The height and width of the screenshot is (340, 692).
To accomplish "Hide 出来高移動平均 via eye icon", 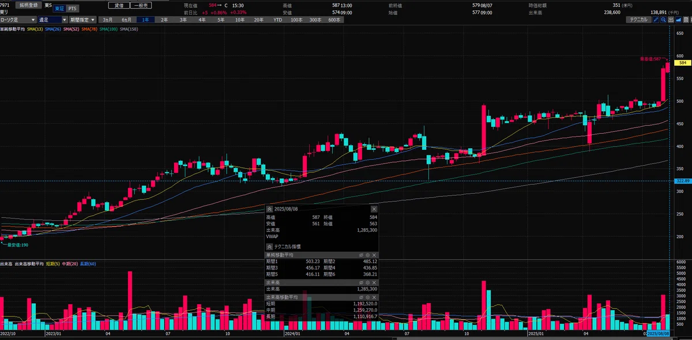I will 361,297.
